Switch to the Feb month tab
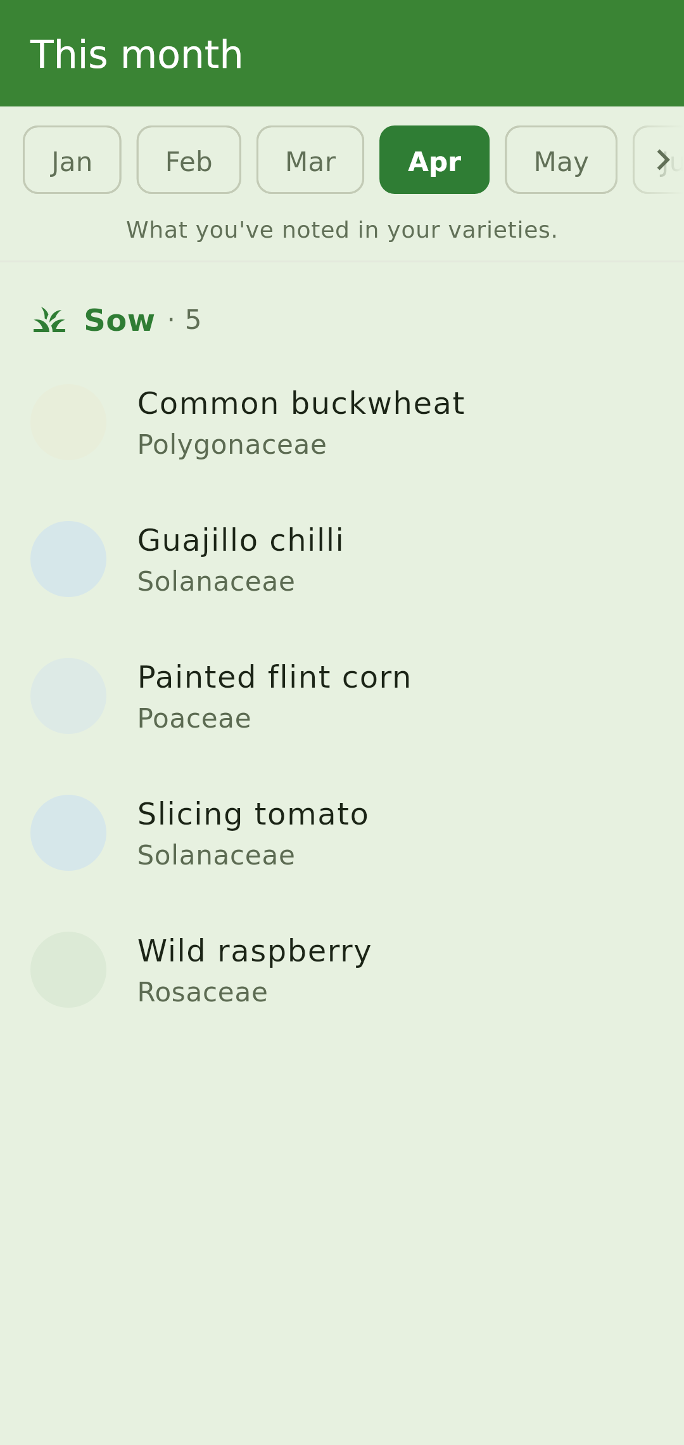This screenshot has width=684, height=1445. point(189,160)
